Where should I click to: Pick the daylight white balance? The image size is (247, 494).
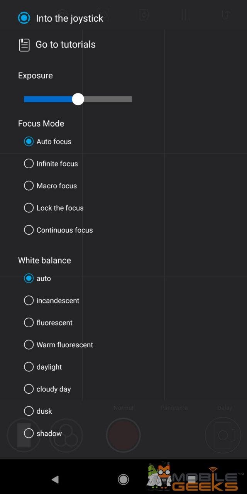pyautogui.click(x=29, y=367)
